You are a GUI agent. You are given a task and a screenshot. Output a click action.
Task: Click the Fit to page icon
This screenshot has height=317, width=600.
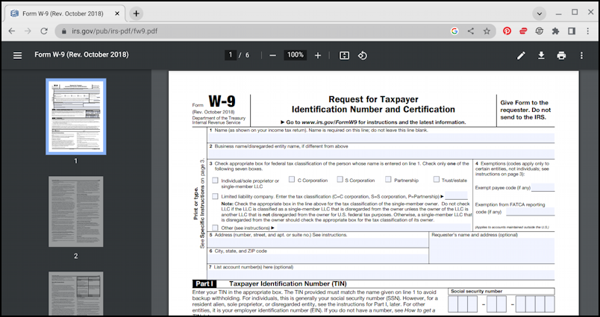344,55
